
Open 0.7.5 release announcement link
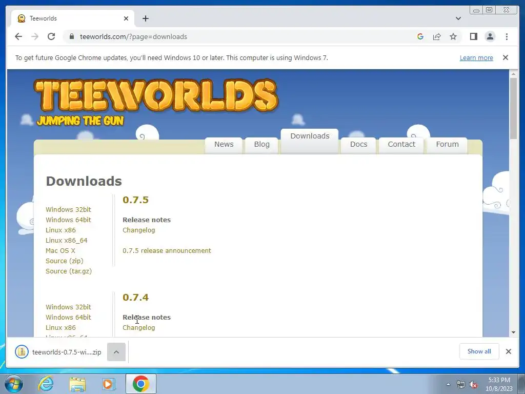pyautogui.click(x=167, y=250)
